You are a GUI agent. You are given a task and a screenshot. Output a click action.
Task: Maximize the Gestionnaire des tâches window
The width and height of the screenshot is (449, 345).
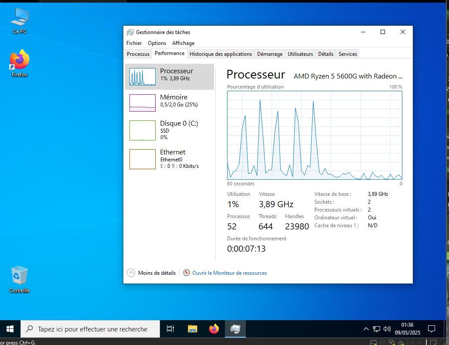383,32
